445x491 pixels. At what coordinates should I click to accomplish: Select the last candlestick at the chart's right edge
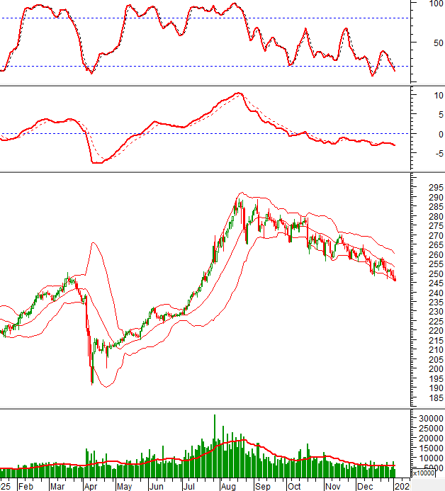[x=395, y=278]
